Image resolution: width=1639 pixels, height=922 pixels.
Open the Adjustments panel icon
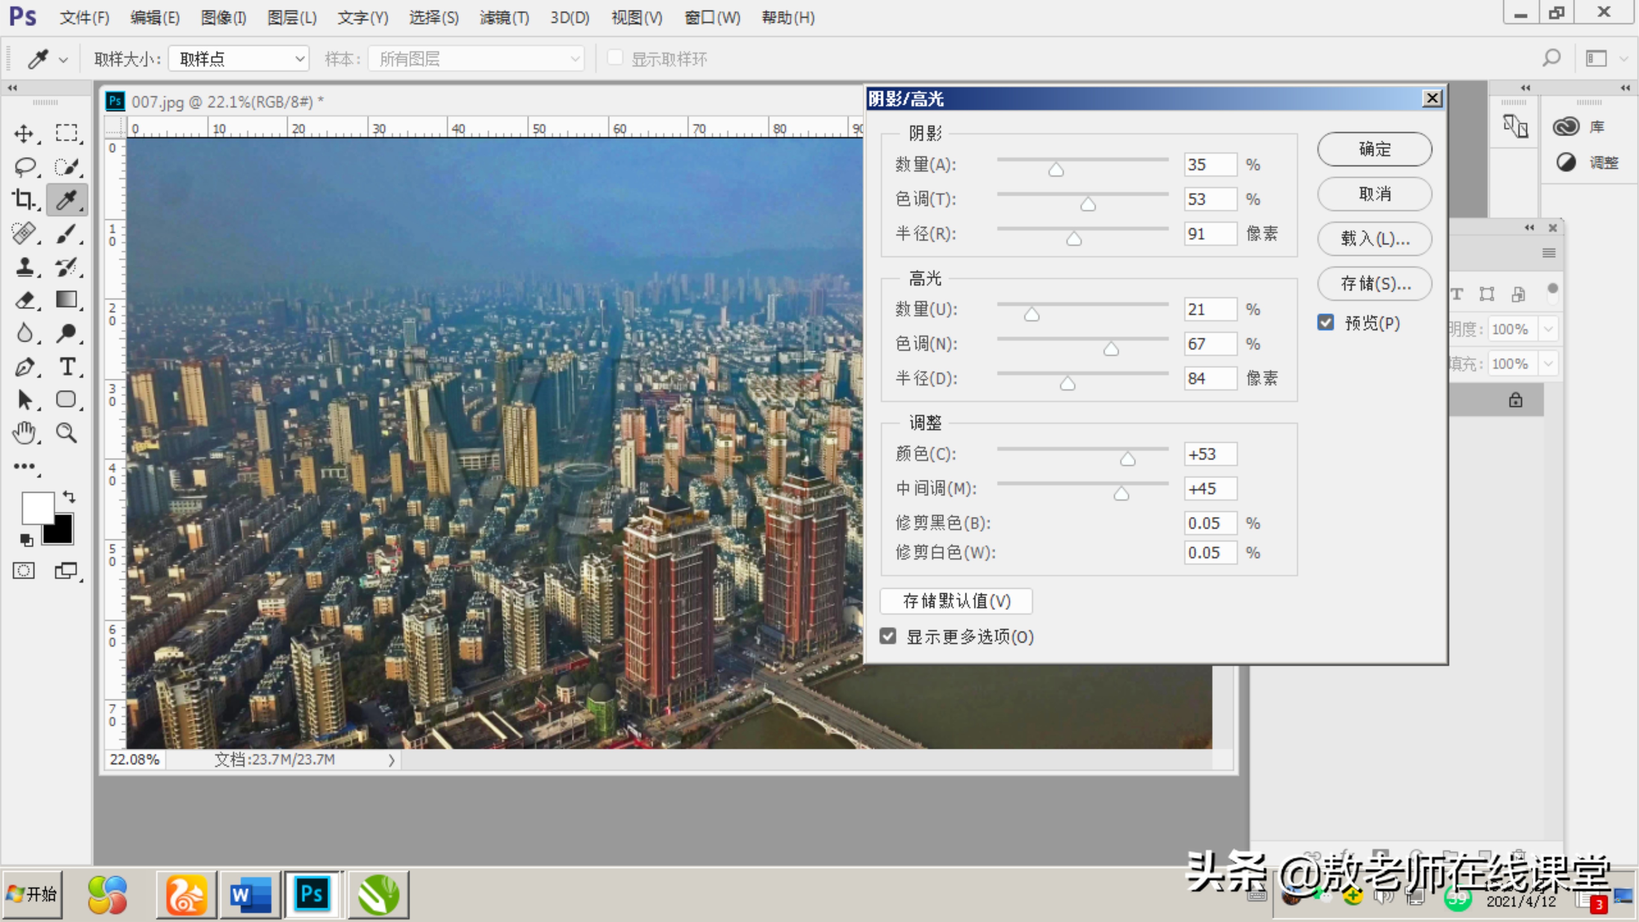tap(1566, 162)
